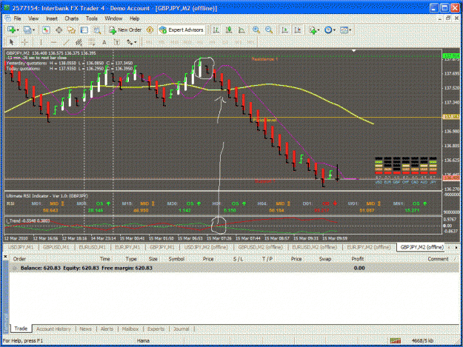Select the Text Label T icon
Viewport: 463px width, 347px height.
(x=117, y=42)
